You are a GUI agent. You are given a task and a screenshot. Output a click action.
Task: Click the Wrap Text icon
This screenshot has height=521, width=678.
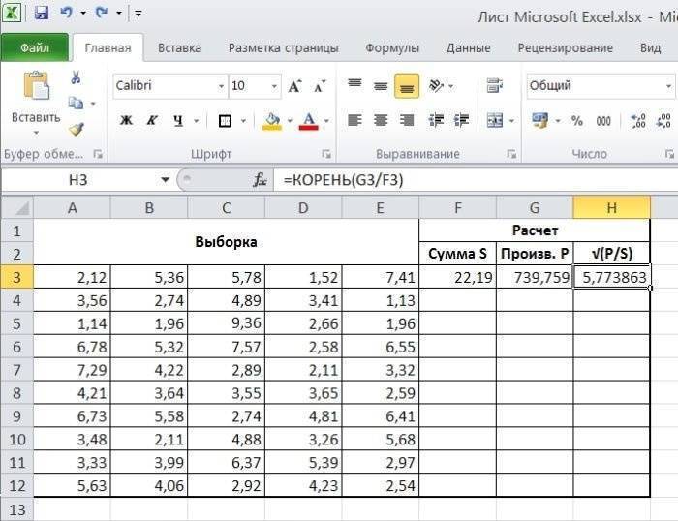[x=495, y=86]
